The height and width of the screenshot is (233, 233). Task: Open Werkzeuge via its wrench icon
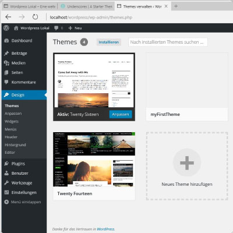click(6, 183)
